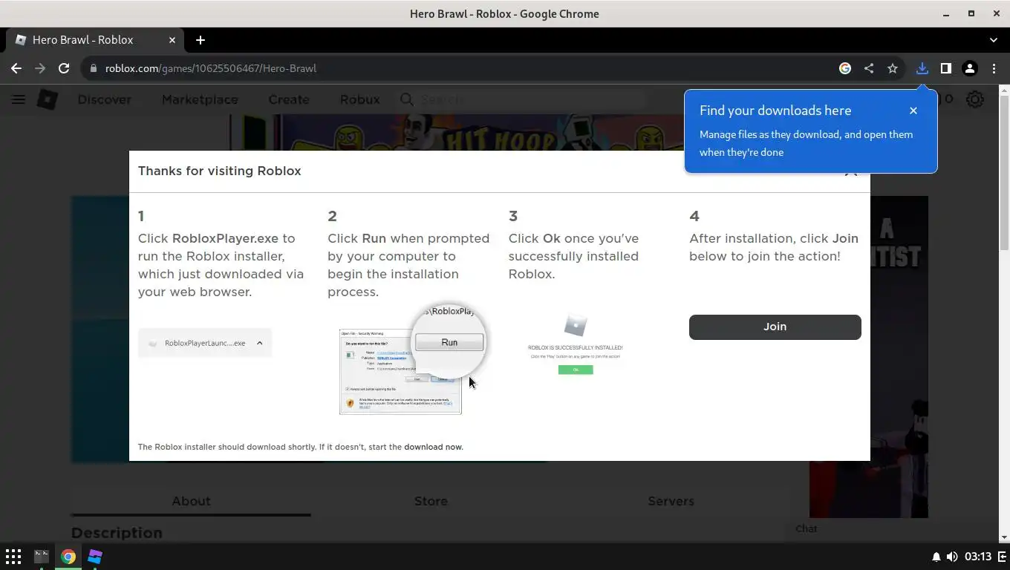Click the 'Thanks for visiting Roblox' heading
The height and width of the screenshot is (570, 1010).
point(219,171)
